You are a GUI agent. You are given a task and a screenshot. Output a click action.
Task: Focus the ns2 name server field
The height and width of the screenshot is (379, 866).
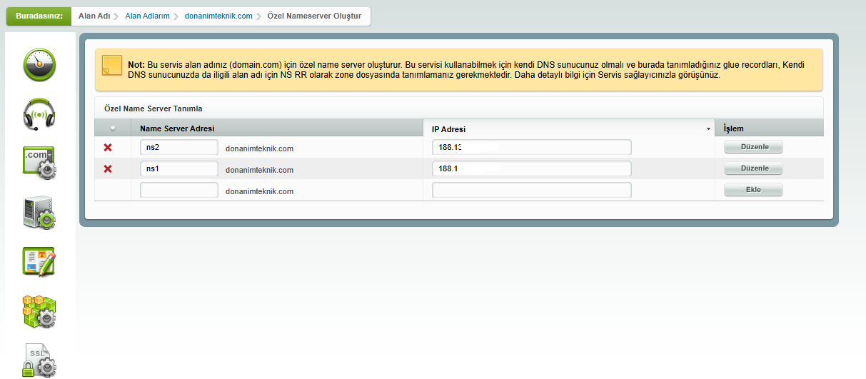coord(179,147)
